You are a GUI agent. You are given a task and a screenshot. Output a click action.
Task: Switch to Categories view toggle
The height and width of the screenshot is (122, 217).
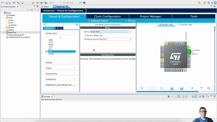coord(49,28)
